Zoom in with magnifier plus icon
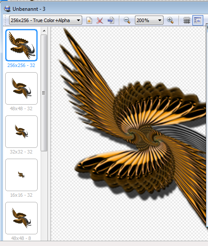This screenshot has width=208, height=246. click(x=170, y=20)
